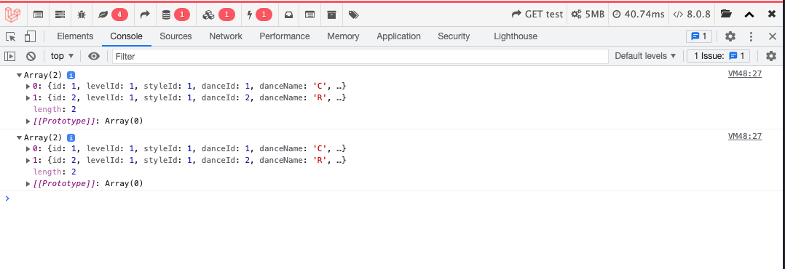The image size is (785, 269).
Task: Switch to the Network tab
Action: tap(226, 36)
